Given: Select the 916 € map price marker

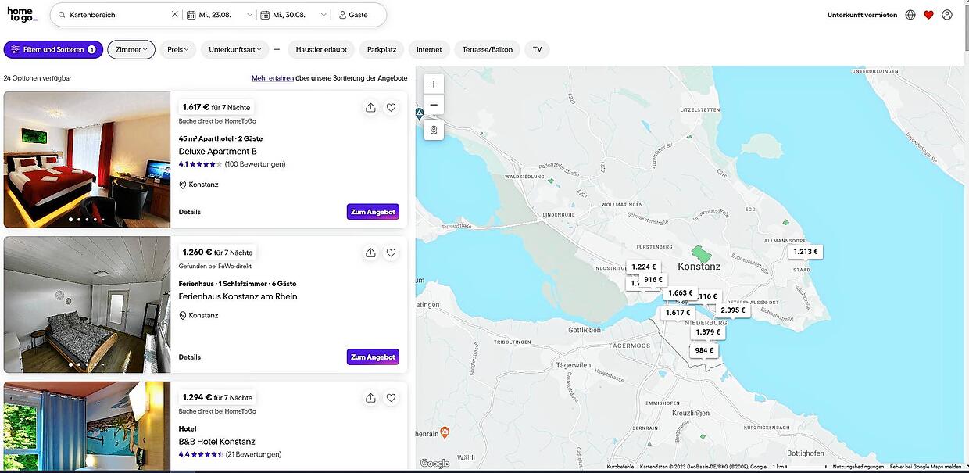Looking at the screenshot, I should [x=653, y=279].
